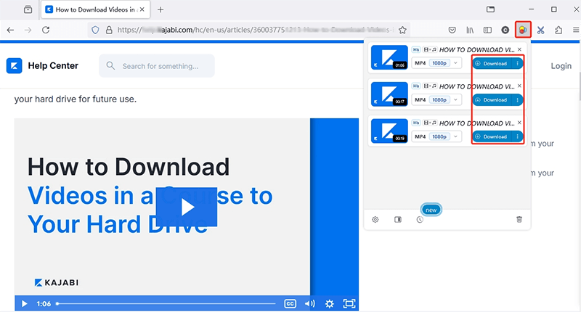Toggle fullscreen on the video player

(x=349, y=304)
